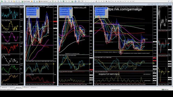Toggle the Terminal panel icon
The height and width of the screenshot is (97, 173).
click(16, 1)
